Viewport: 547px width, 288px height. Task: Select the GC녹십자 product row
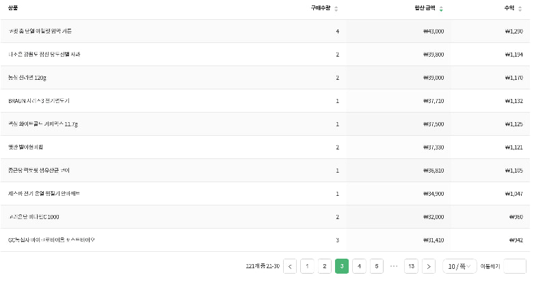pos(51,240)
